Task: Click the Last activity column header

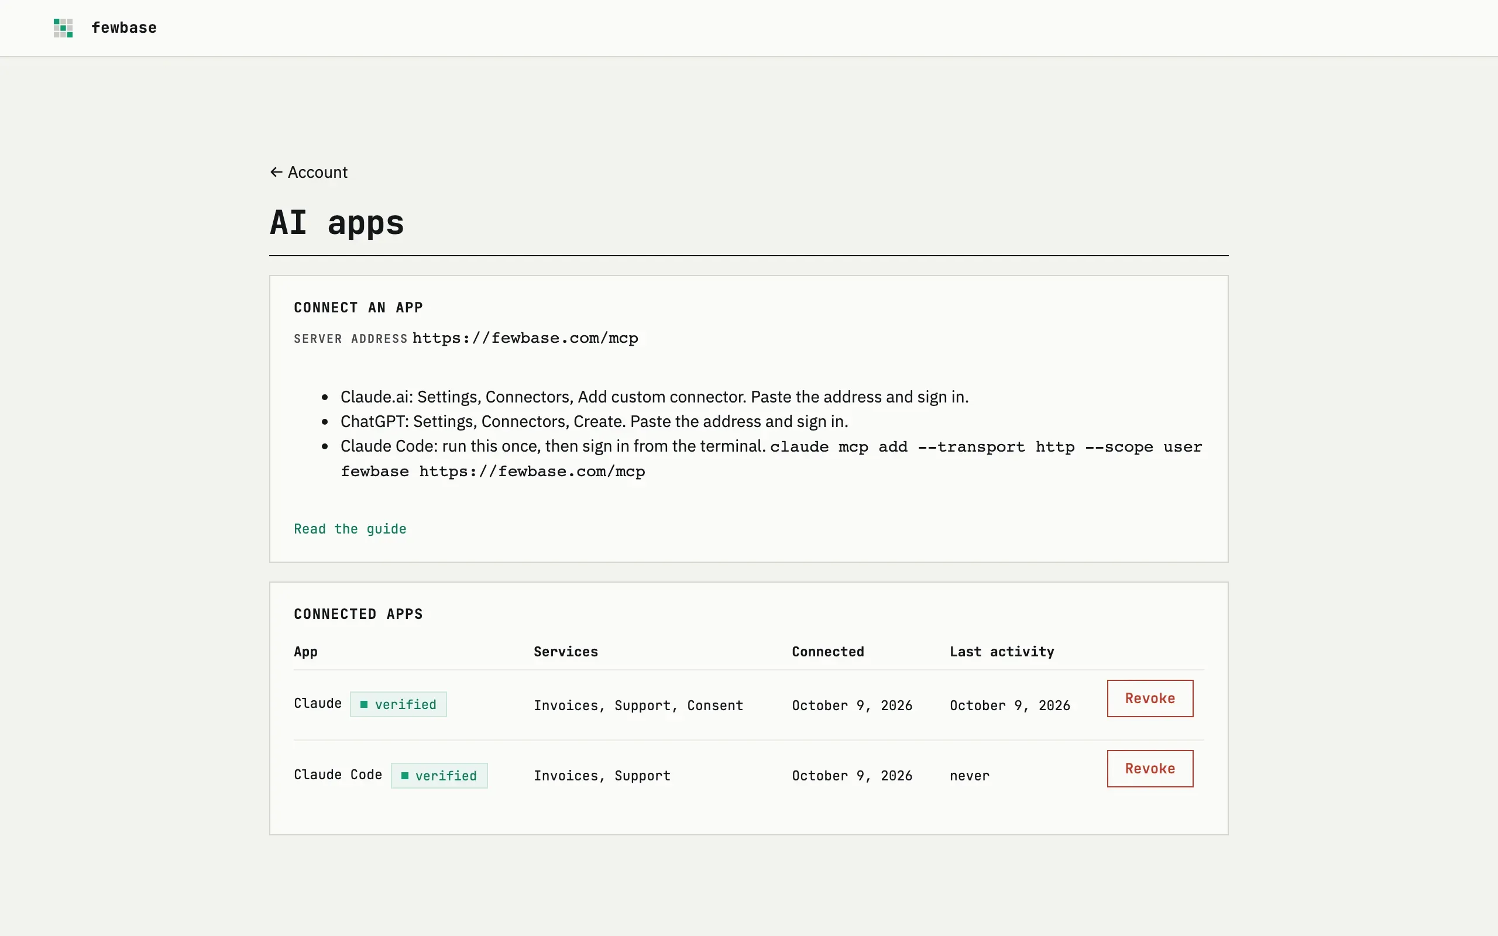Action: 1002,652
